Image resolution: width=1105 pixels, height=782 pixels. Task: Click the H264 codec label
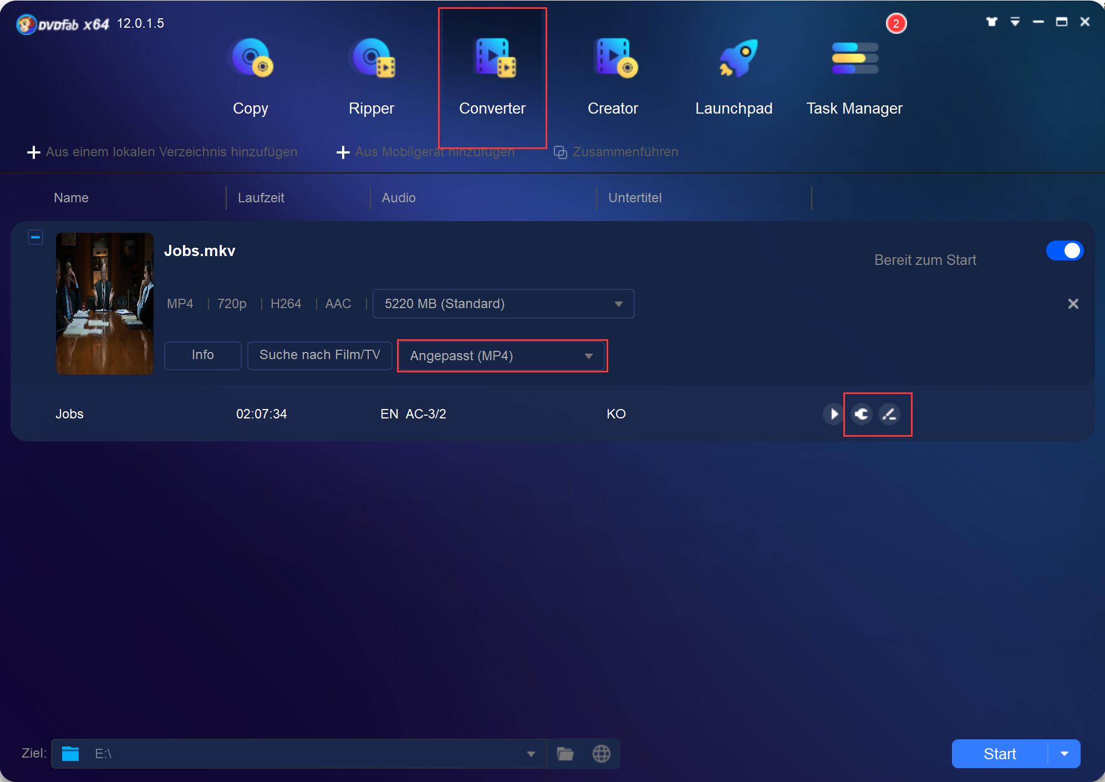(x=286, y=304)
